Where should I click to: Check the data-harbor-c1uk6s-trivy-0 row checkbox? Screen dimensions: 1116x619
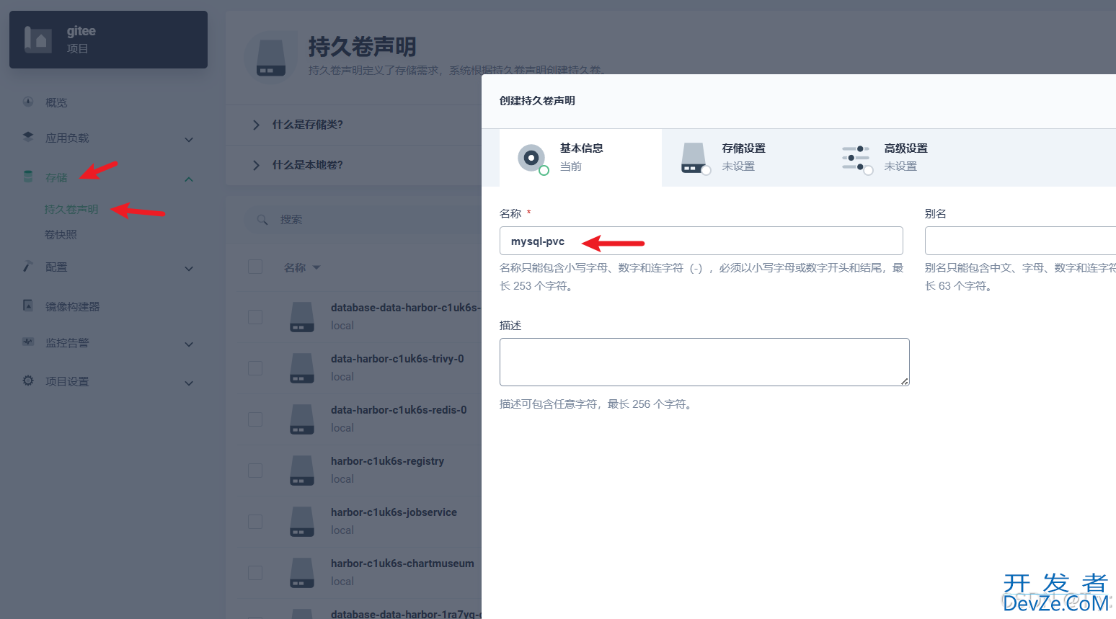click(255, 368)
